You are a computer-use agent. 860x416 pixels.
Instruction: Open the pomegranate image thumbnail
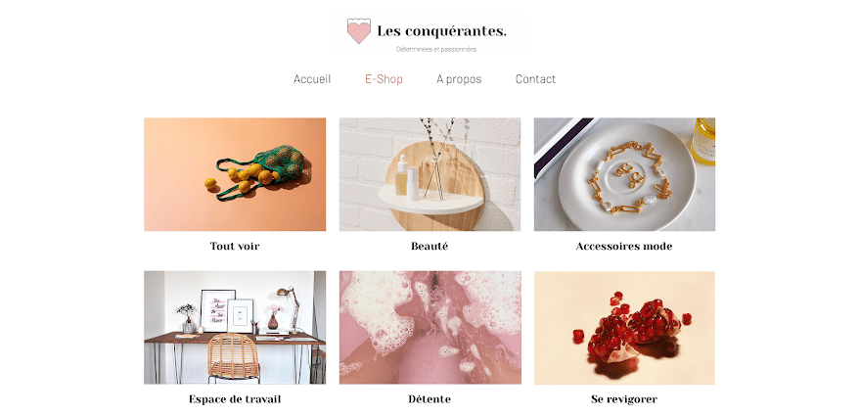pos(625,328)
